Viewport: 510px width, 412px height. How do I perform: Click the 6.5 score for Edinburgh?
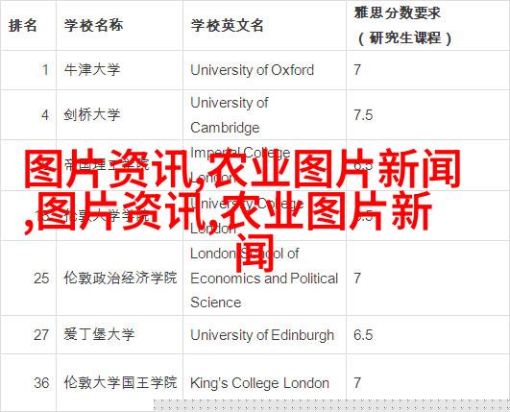click(363, 335)
